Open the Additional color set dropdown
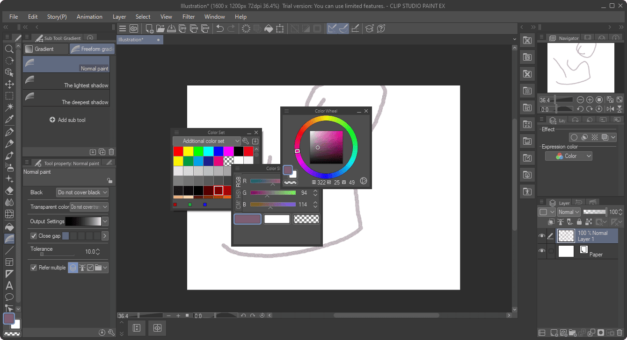Viewport: 627px width, 340px height. (206, 141)
